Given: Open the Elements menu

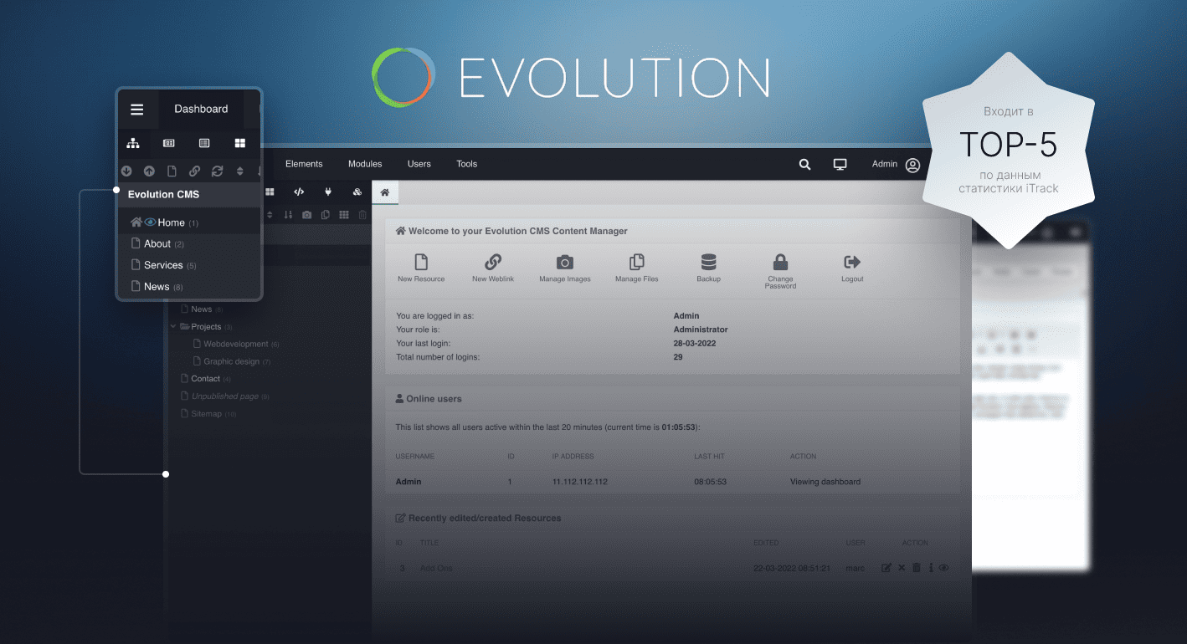Looking at the screenshot, I should tap(304, 164).
